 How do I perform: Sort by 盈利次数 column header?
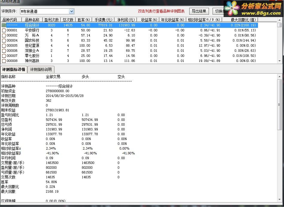[x=52, y=20]
